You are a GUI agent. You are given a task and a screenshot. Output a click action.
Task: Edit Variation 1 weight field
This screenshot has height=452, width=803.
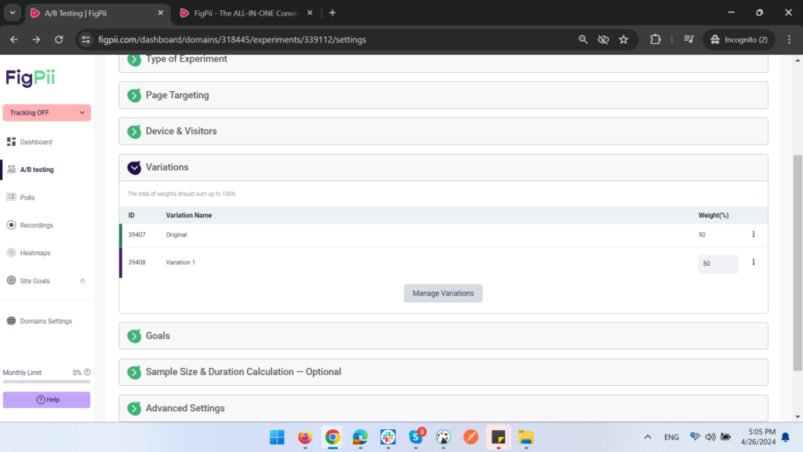(717, 264)
